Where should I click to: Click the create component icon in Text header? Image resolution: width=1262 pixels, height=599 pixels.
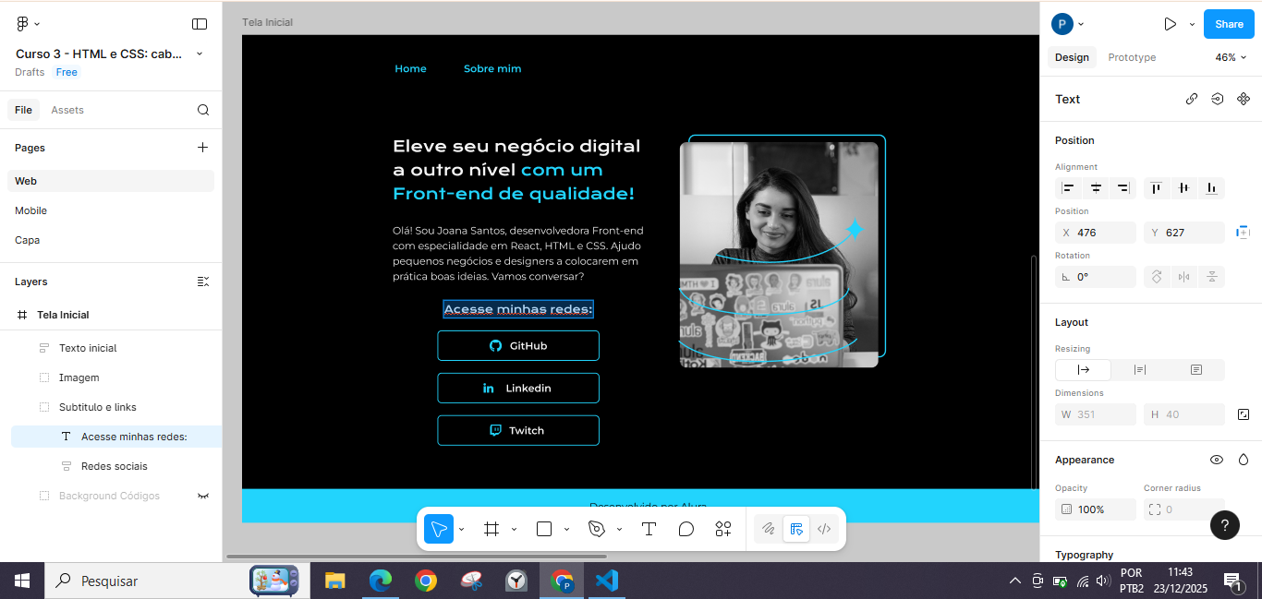point(1218,99)
